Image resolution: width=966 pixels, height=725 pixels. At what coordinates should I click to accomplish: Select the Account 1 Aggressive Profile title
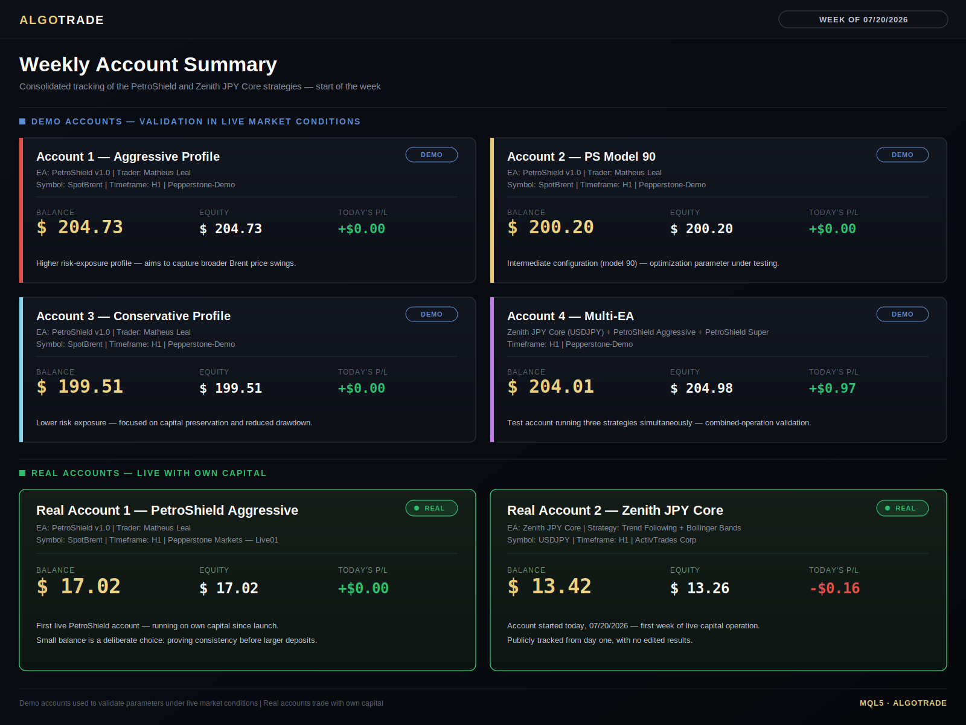(128, 156)
